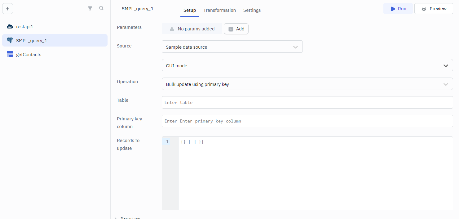Viewport: 459px width, 219px height.
Task: Click the filter funnel icon
Action: pos(90,9)
